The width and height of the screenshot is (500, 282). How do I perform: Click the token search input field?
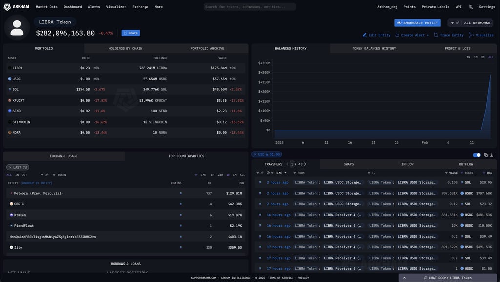click(x=250, y=7)
